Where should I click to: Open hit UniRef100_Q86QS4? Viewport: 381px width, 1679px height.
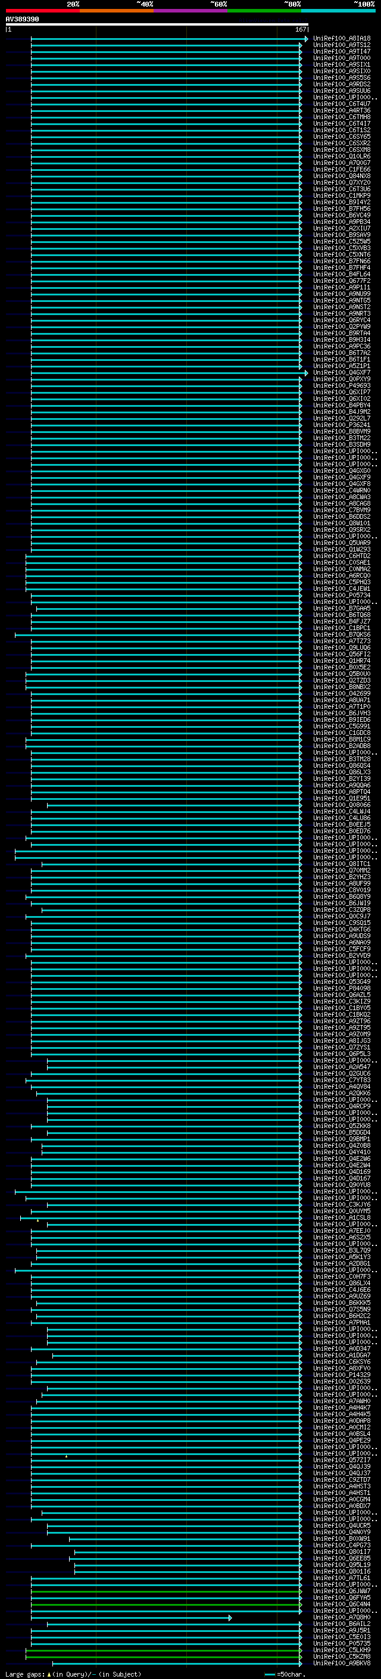pyautogui.click(x=341, y=765)
